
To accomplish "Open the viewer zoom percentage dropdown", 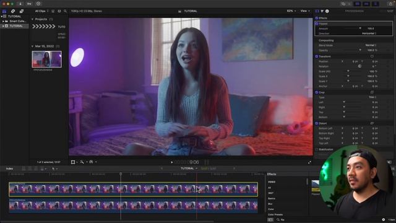I will click(291, 11).
